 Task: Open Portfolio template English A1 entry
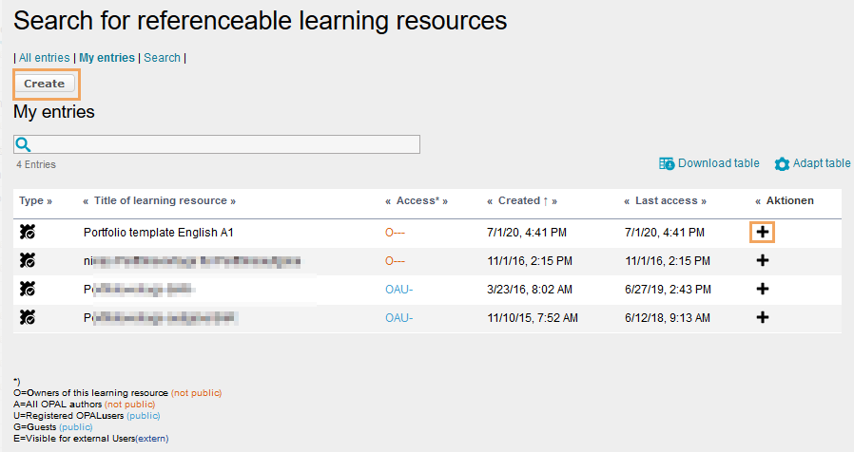pyautogui.click(x=159, y=232)
